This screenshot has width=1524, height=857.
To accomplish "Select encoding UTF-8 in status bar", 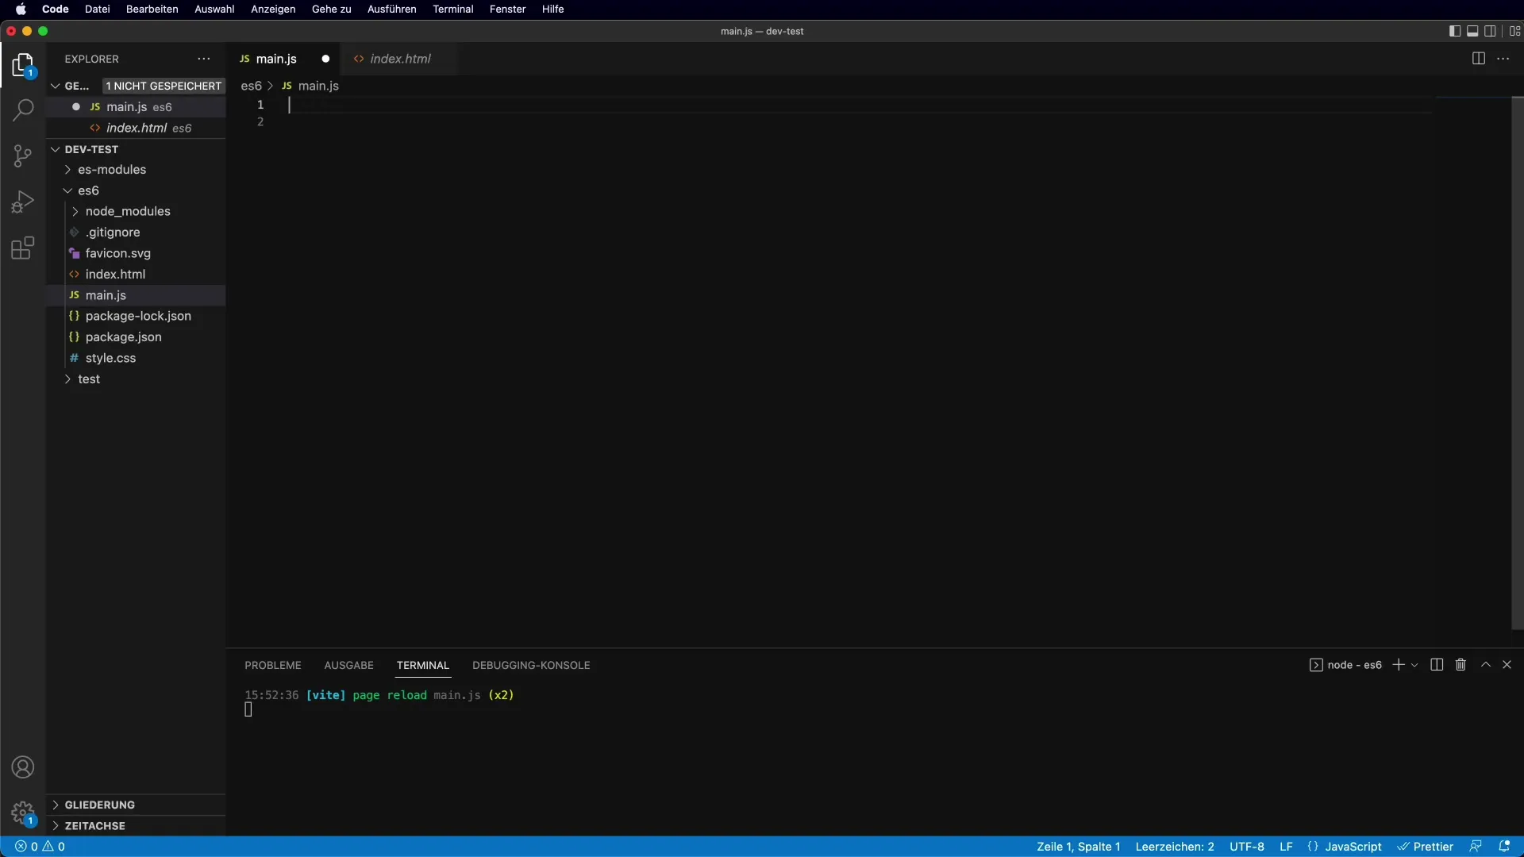I will (1247, 847).
